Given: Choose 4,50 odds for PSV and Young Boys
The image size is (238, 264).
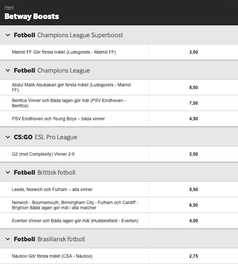Looking at the screenshot, I should (193, 119).
